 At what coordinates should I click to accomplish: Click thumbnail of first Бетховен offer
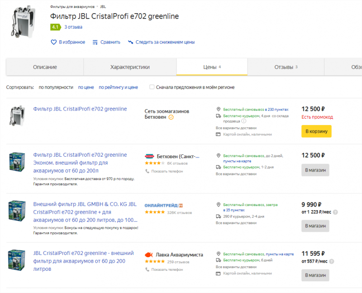(x=17, y=115)
